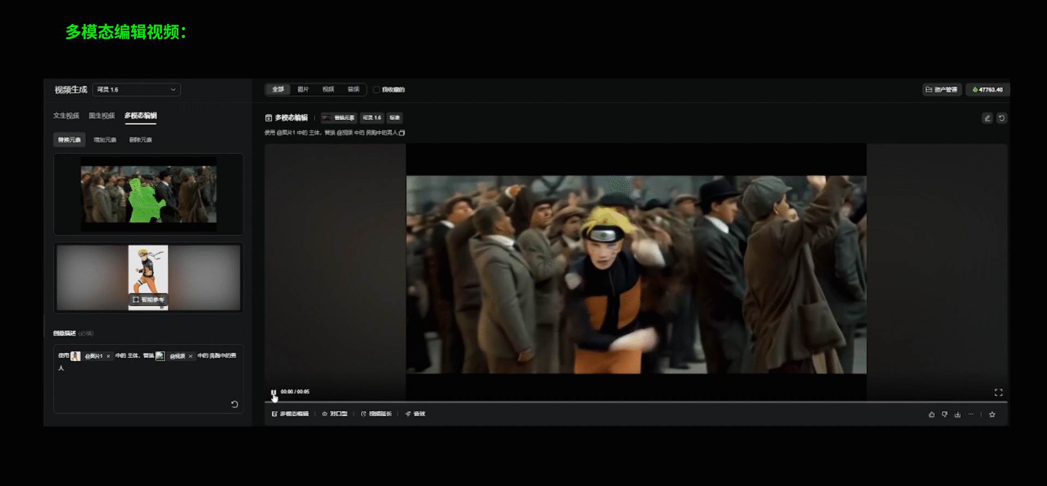
Task: Reset the prompt with the undo icon
Action: pyautogui.click(x=234, y=404)
